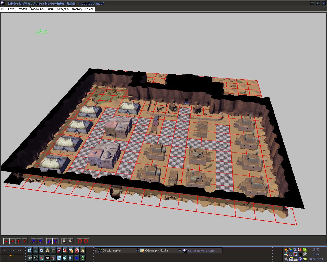Launch the star flag quick launch icon

(59, 250)
